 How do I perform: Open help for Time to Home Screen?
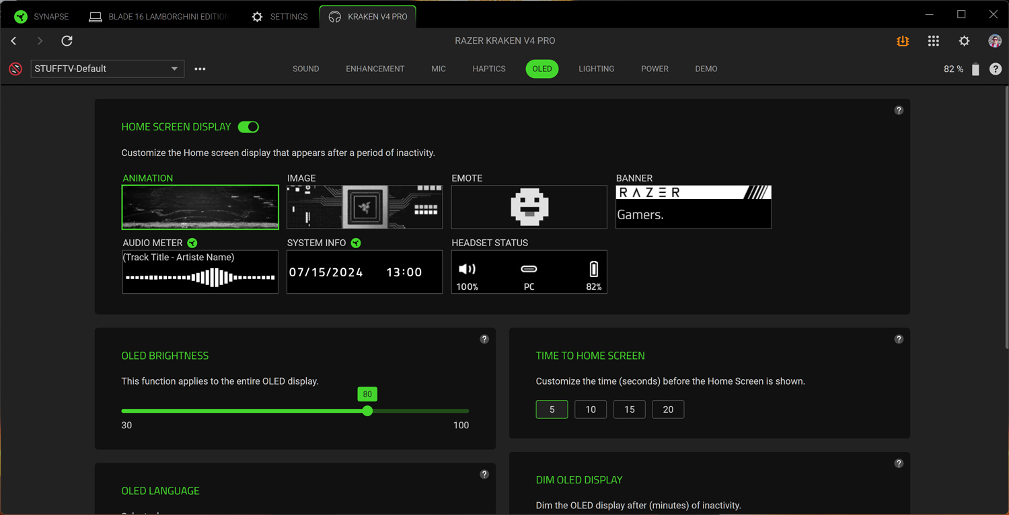[899, 340]
